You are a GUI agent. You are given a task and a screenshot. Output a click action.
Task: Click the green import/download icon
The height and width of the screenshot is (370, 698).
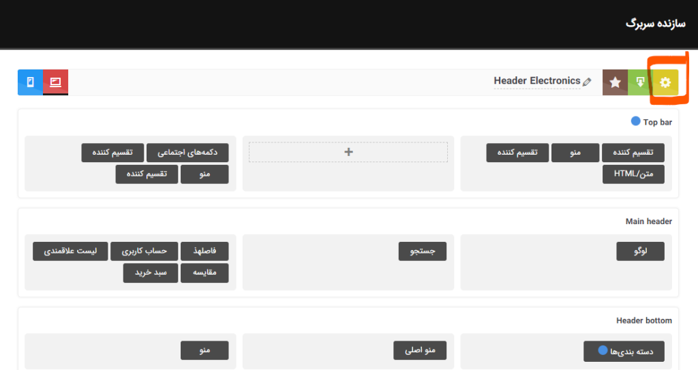tap(640, 82)
